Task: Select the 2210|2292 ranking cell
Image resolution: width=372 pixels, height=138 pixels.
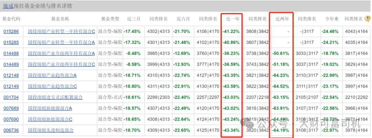Action: click(357, 98)
